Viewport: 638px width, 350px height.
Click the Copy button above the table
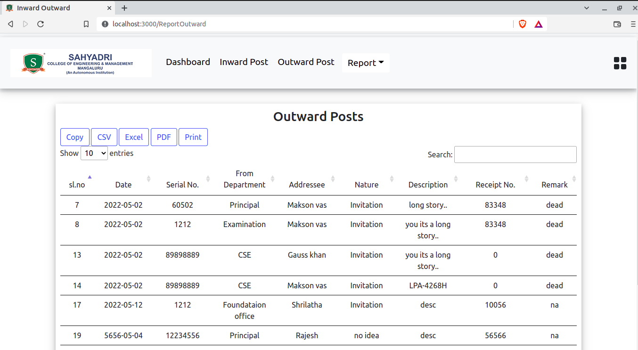coord(74,137)
